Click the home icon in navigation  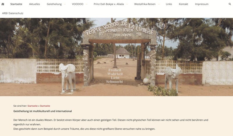tap(3, 4)
